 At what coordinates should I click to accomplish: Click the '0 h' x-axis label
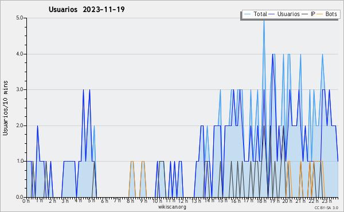click(26, 201)
